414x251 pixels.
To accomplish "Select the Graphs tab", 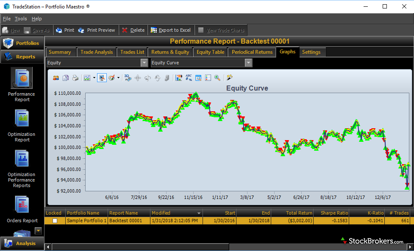I will tap(288, 52).
